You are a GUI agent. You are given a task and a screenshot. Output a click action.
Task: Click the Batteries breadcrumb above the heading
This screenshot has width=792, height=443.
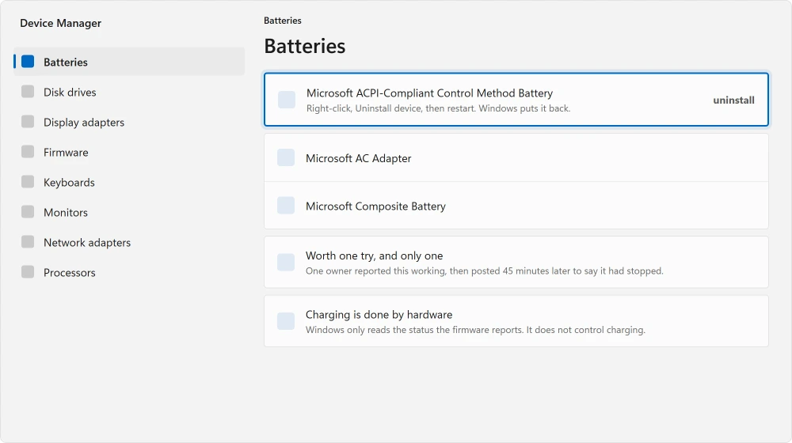click(283, 21)
